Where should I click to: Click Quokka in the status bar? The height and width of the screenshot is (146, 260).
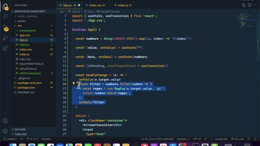pos(46,139)
